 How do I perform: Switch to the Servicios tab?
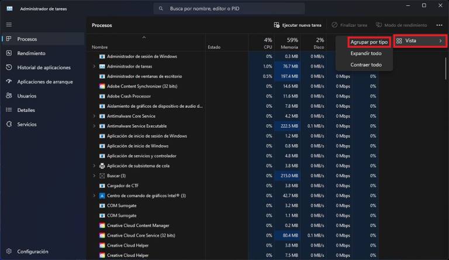pyautogui.click(x=43, y=124)
